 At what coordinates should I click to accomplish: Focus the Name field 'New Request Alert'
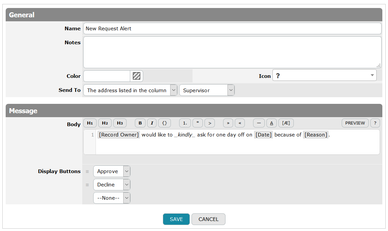[x=232, y=29]
